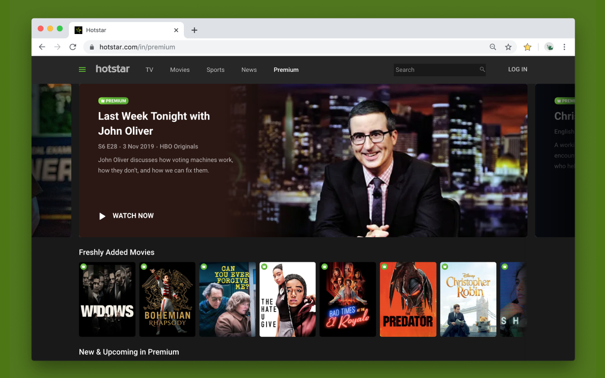Open the Chrome profile avatar
This screenshot has height=378, width=605.
pyautogui.click(x=549, y=47)
